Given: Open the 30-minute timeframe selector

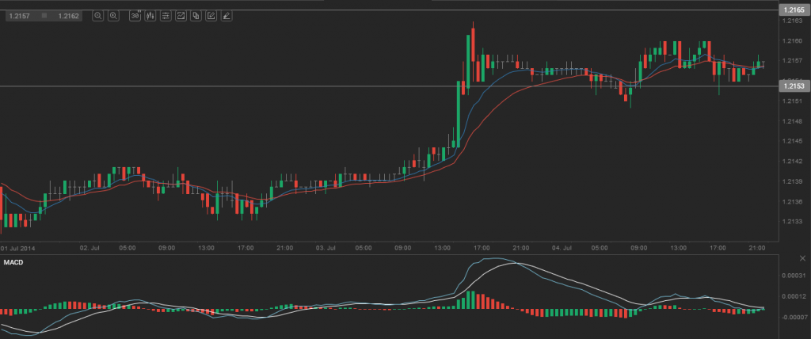Looking at the screenshot, I should point(135,16).
